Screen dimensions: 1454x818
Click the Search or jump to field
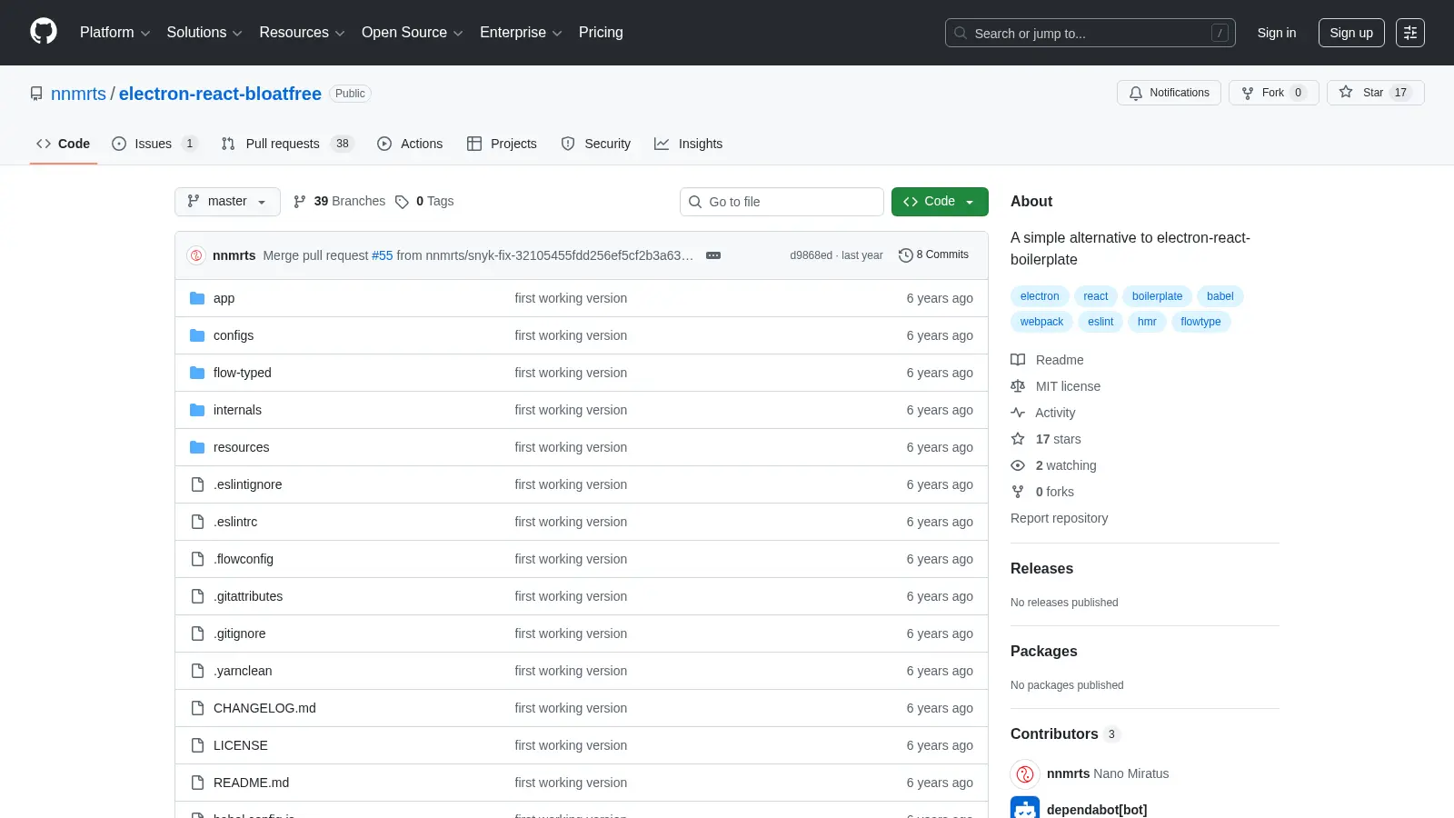1090,33
